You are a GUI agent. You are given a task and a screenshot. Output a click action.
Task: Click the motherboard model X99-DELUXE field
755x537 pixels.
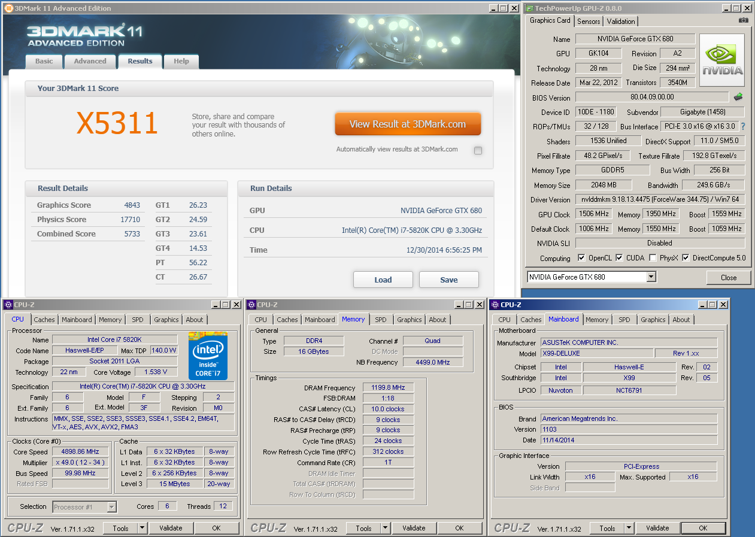pos(597,353)
